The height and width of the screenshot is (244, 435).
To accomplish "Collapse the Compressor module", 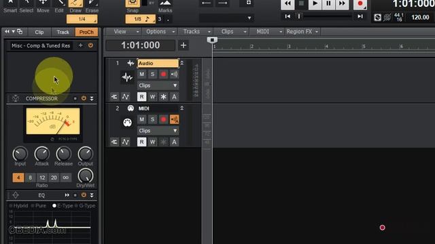I will (92, 98).
